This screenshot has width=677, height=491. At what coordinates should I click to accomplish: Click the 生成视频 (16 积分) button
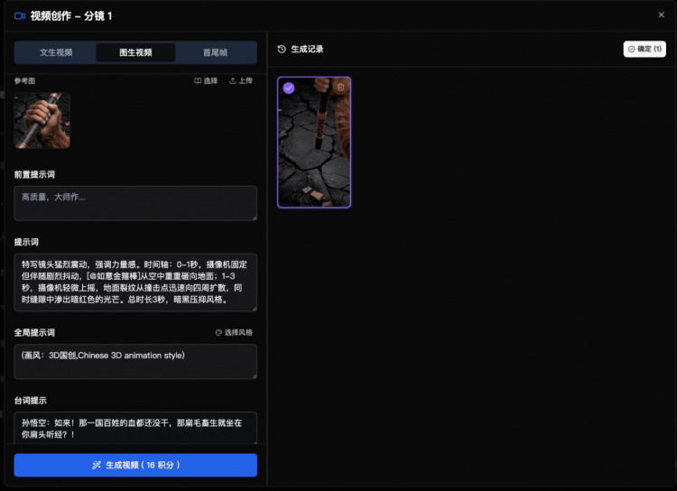click(x=135, y=465)
